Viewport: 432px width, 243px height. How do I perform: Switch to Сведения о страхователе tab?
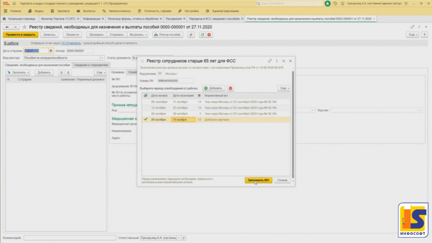coord(91,65)
